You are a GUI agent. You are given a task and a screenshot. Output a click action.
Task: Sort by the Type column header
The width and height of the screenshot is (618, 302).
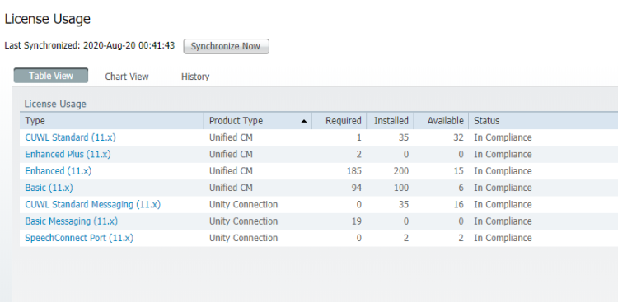coord(111,121)
